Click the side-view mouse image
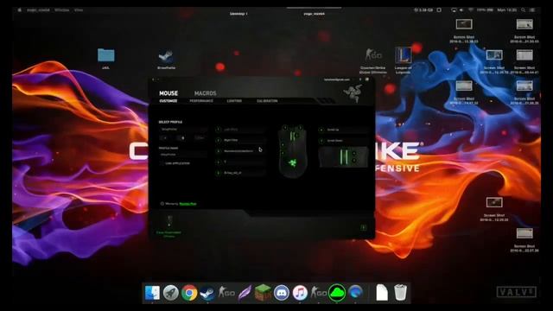The height and width of the screenshot is (311, 553). tap(344, 156)
